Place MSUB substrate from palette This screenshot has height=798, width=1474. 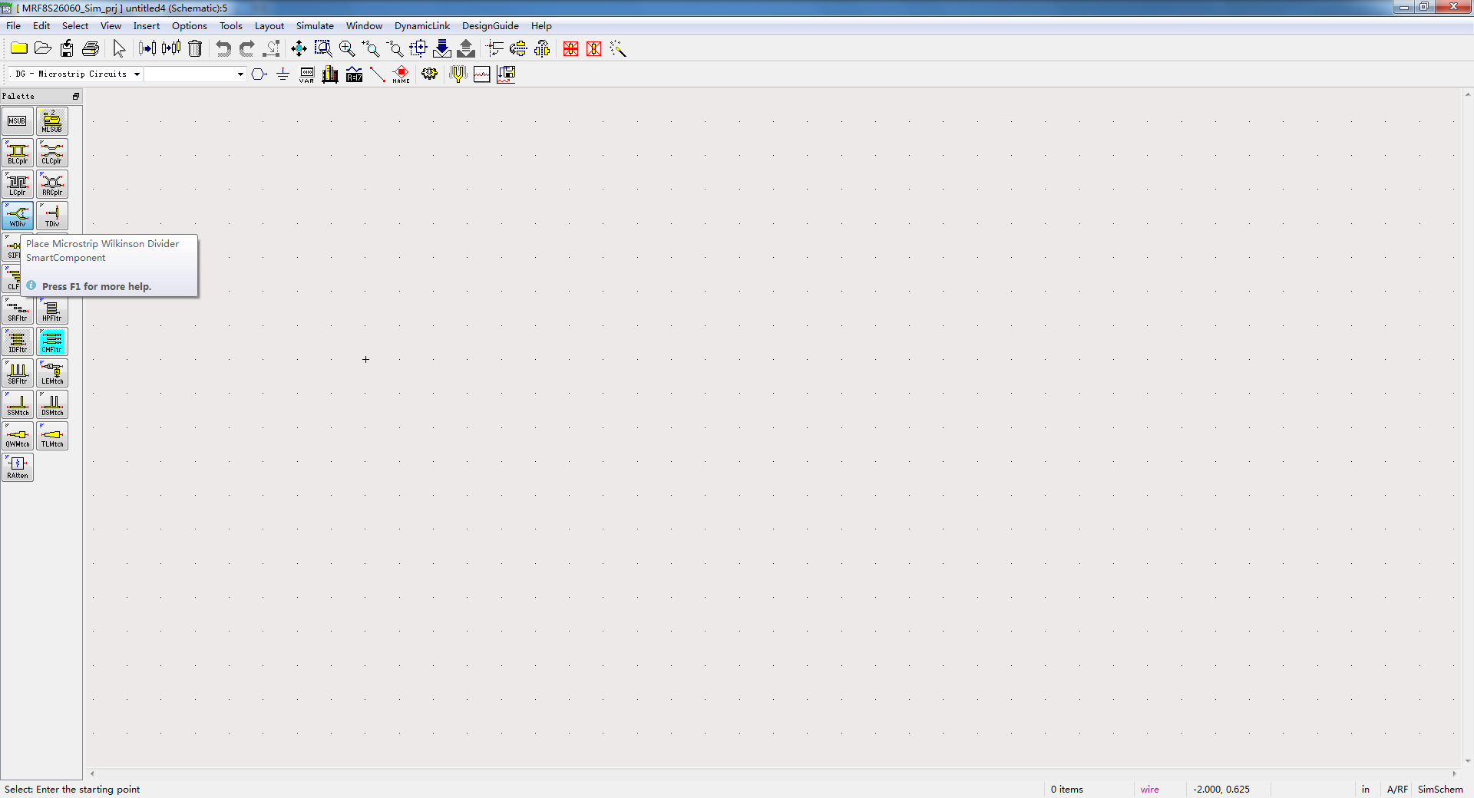[18, 121]
